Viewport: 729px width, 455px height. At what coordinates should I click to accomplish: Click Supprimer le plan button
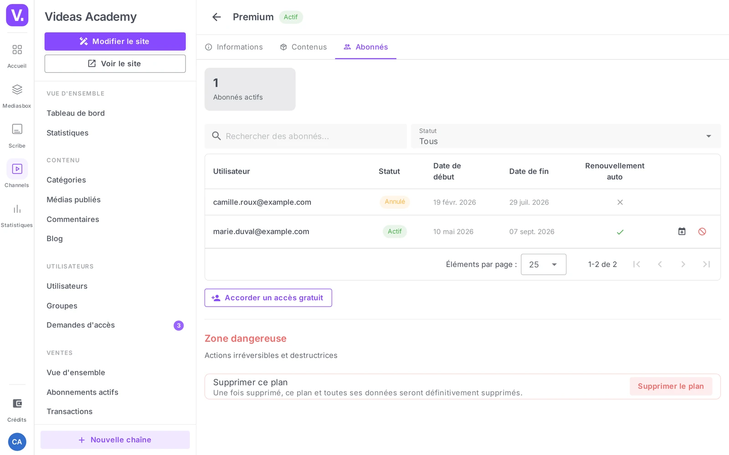click(671, 386)
